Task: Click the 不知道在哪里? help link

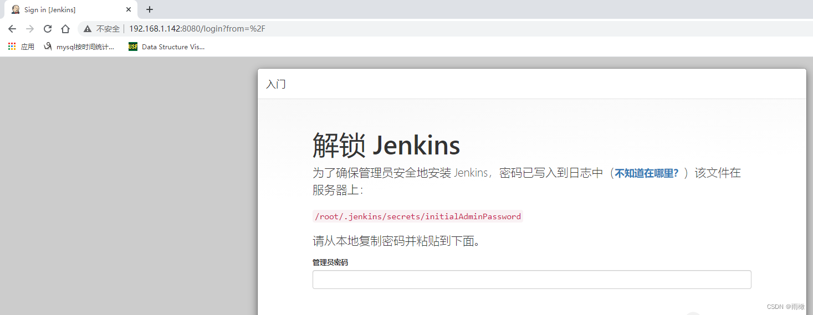Action: (647, 173)
